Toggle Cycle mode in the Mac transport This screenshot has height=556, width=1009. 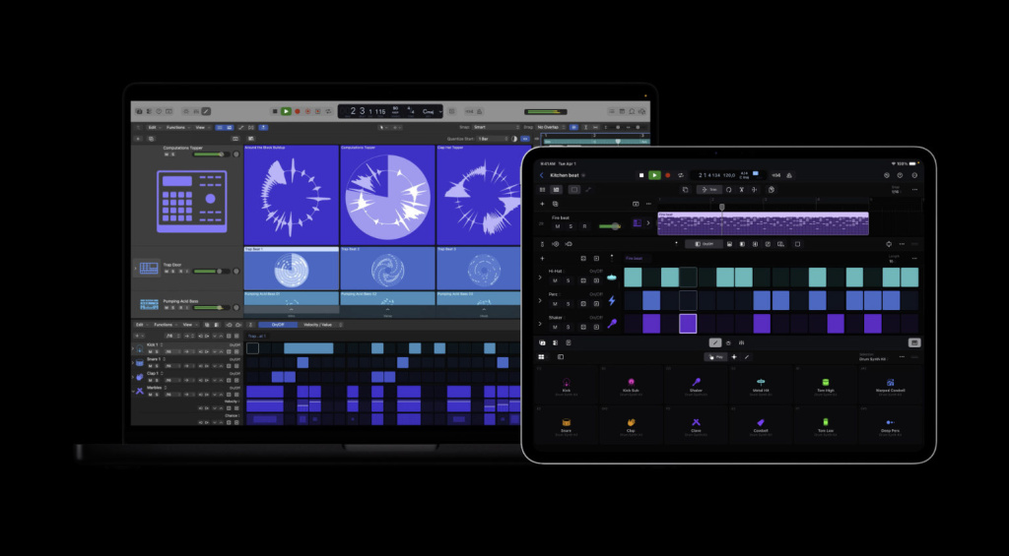pyautogui.click(x=328, y=111)
